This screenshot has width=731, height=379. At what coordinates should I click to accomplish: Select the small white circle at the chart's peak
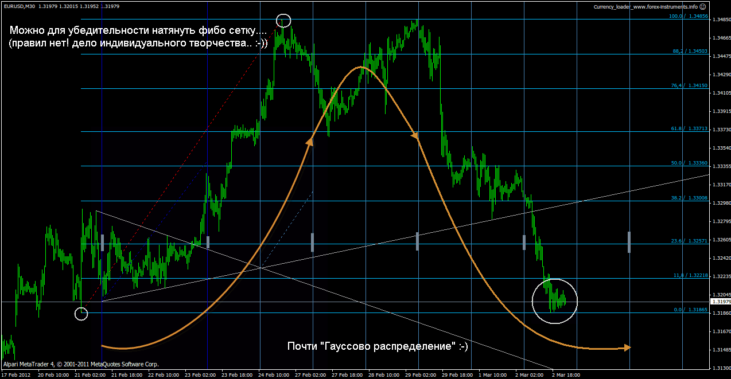(x=283, y=21)
